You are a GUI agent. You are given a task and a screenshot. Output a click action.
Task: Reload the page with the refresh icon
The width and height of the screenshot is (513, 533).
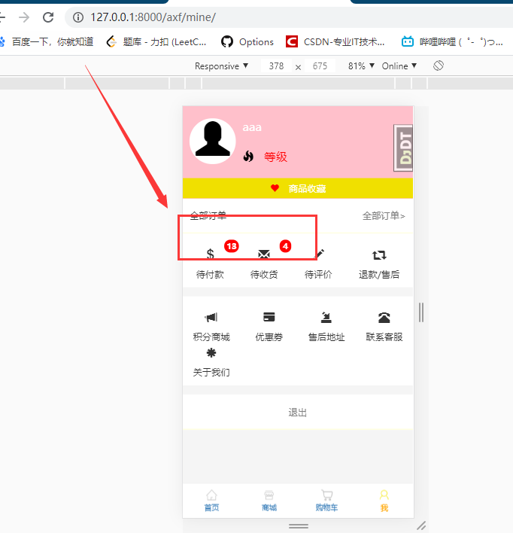(x=48, y=17)
